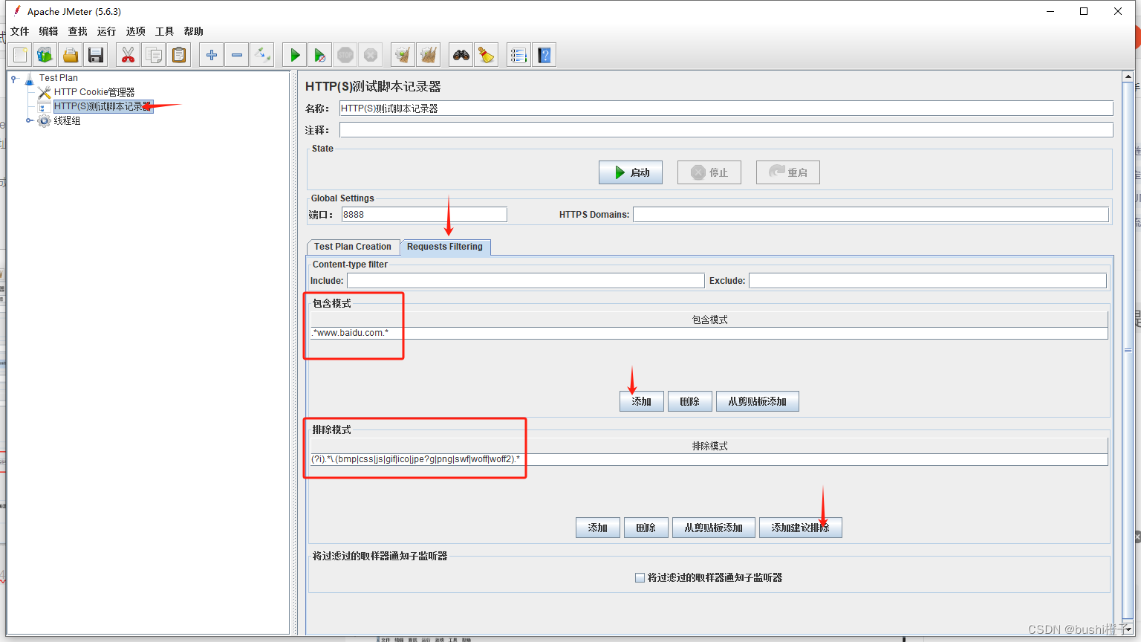Click the HTTPS Domains input field
1141x642 pixels.
[871, 215]
